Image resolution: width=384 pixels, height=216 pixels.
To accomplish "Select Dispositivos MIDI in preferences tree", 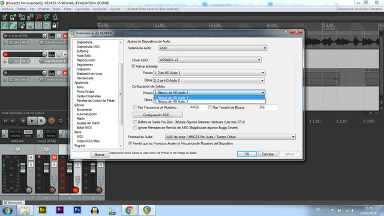I will click(88, 47).
